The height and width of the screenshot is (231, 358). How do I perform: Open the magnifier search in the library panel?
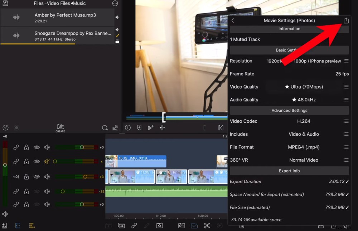(x=105, y=127)
